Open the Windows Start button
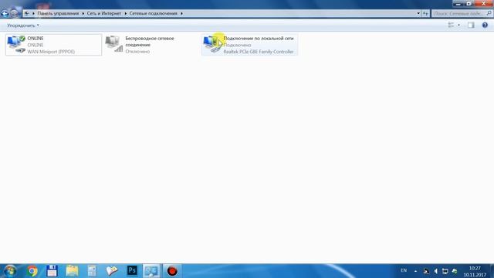Image resolution: width=494 pixels, height=278 pixels. tap(10, 271)
